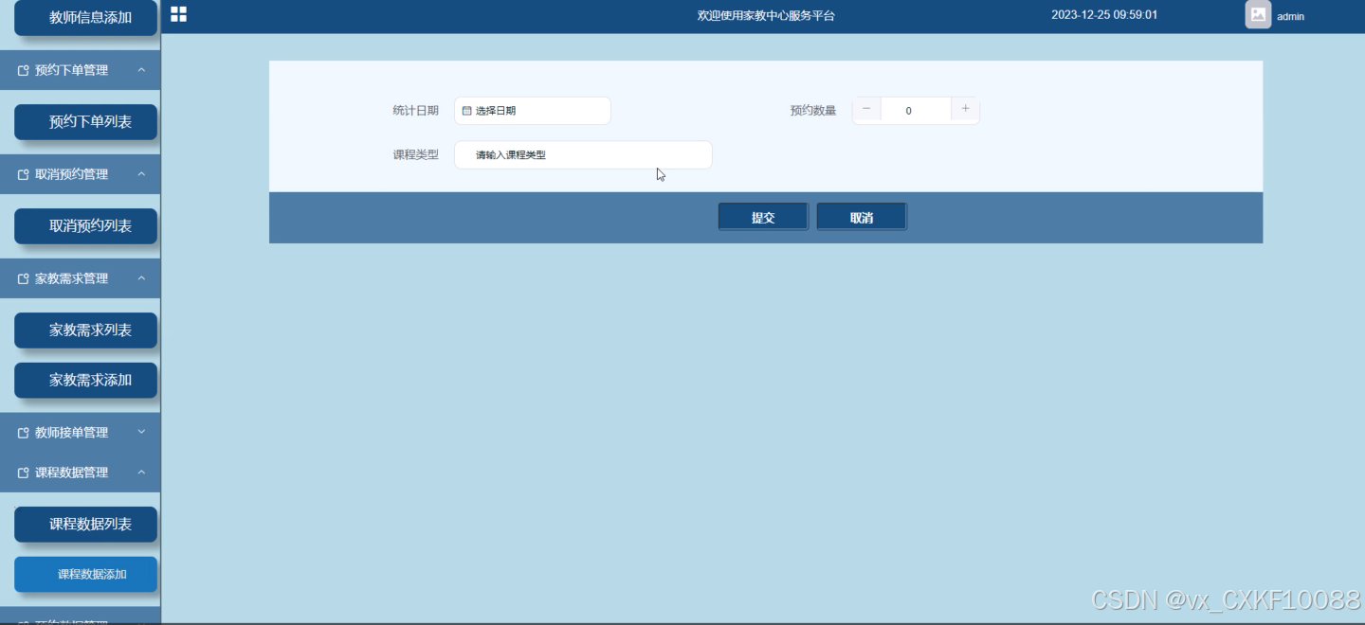Viewport: 1365px width, 625px height.
Task: Click icon beside 课程数据管理
Action: click(x=24, y=473)
